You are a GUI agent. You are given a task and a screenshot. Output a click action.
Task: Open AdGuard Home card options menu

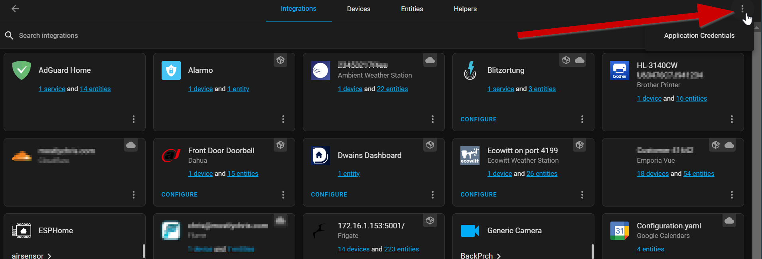134,119
